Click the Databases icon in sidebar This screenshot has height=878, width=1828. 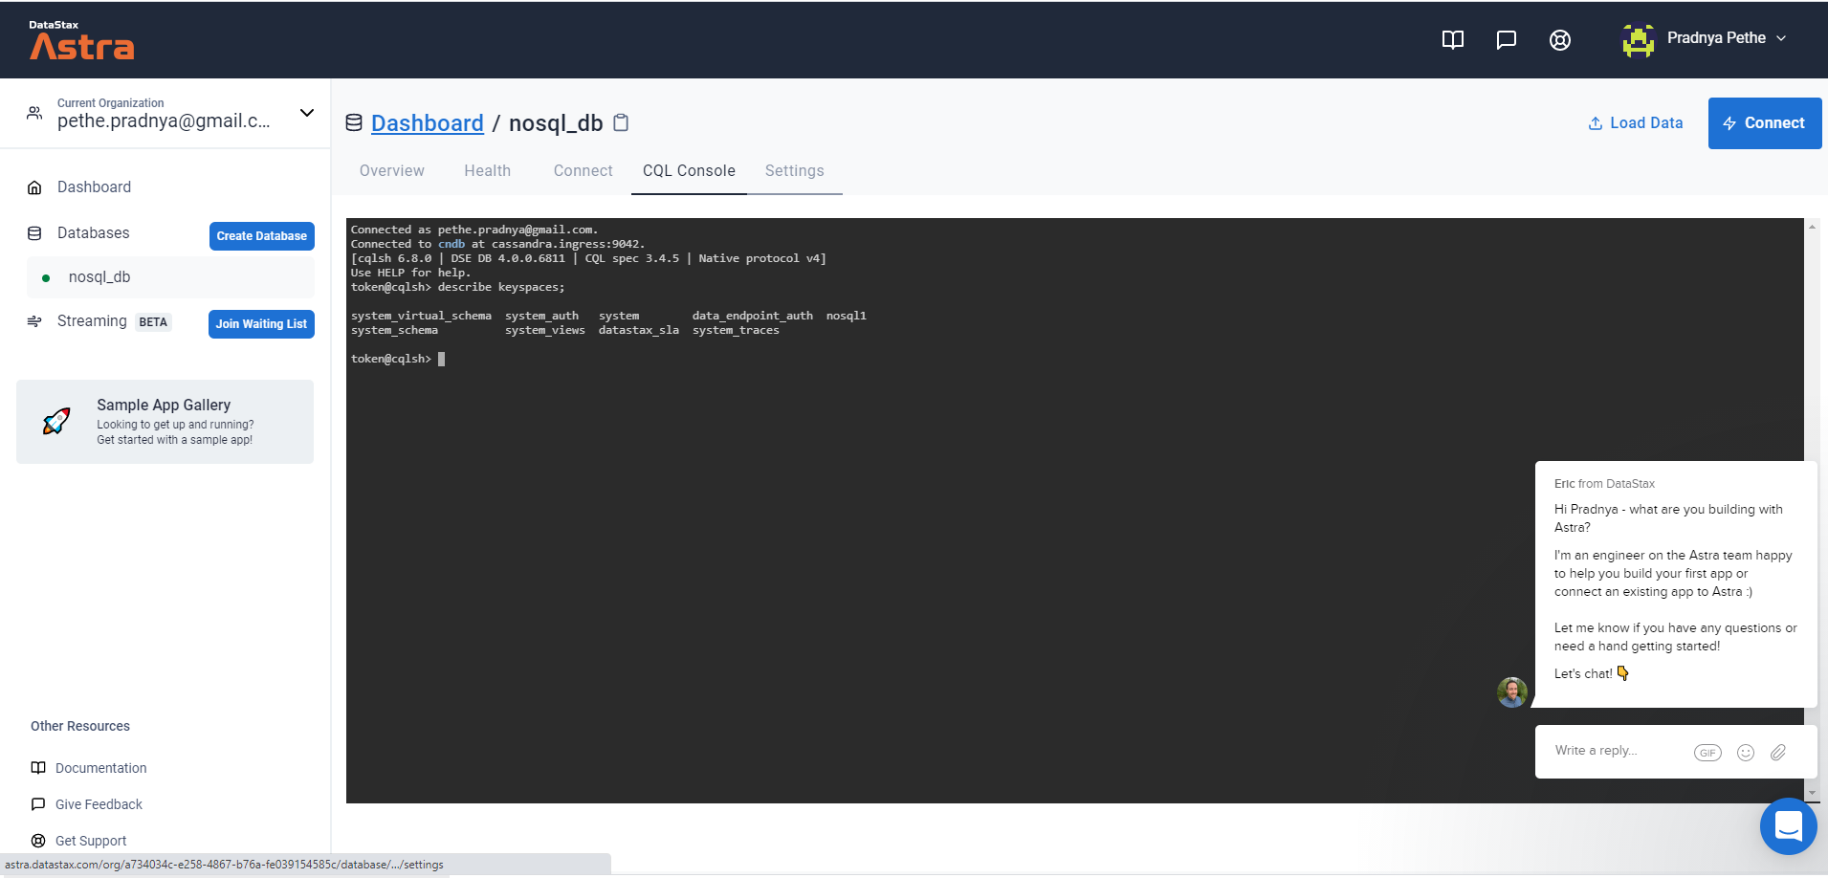[x=34, y=232]
